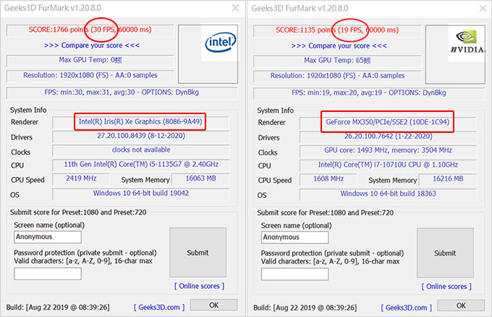This screenshot has height=317, width=492.
Task: Click the CPU Speed value 1608 MHz
Action: pos(328,179)
